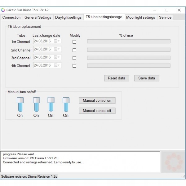This screenshot has height=186, width=186.
Task: Click the '2nd Channel' row label
Action: (21, 50)
